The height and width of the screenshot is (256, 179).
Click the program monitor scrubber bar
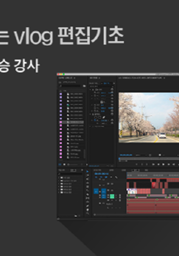coord(149,159)
